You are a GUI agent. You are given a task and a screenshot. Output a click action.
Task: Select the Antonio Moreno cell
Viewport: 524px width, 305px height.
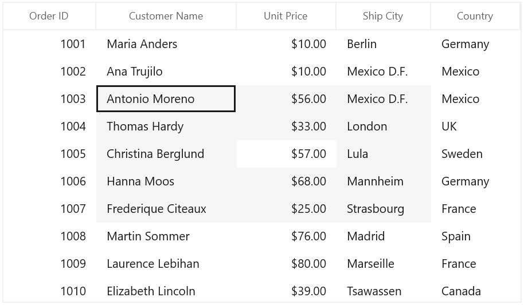[x=166, y=99]
